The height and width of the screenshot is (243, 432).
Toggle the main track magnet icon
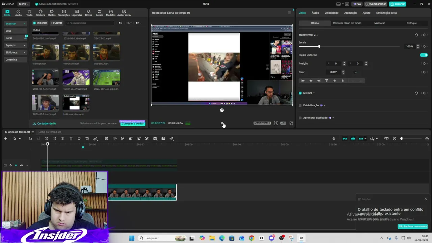[345, 139]
